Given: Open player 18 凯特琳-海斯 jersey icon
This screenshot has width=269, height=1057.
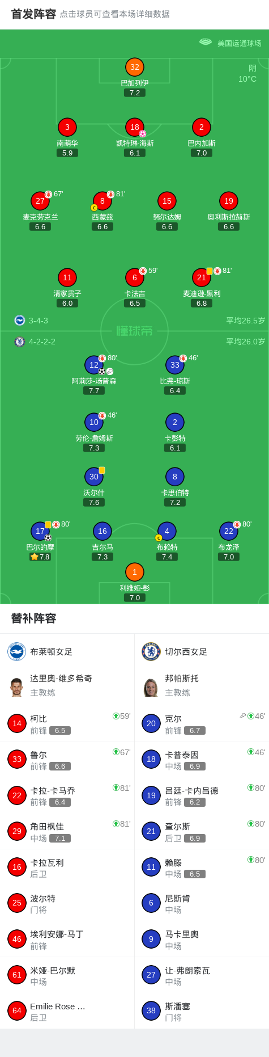Looking at the screenshot, I should click(x=135, y=127).
